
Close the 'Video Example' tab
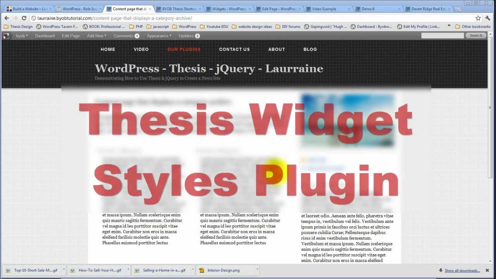click(x=349, y=9)
